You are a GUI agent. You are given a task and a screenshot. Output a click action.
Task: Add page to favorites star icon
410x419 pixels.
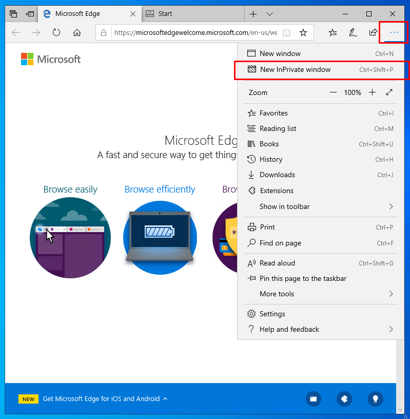click(x=303, y=32)
